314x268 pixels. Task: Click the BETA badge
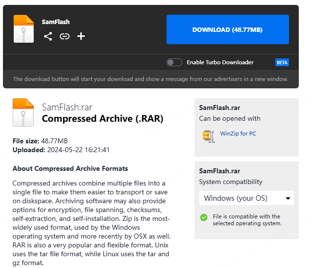282,62
